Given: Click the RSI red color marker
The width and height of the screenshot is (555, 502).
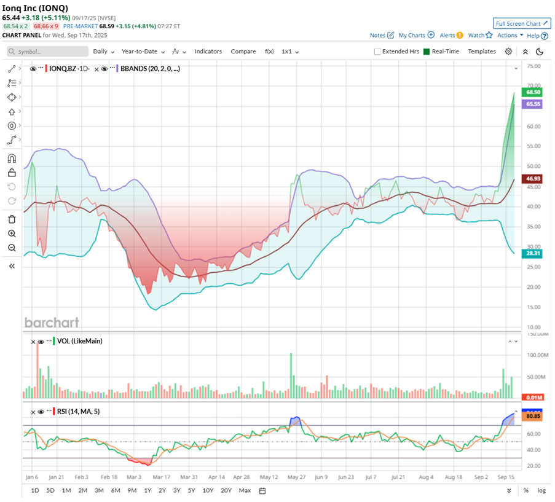Looking at the screenshot, I should click(54, 412).
